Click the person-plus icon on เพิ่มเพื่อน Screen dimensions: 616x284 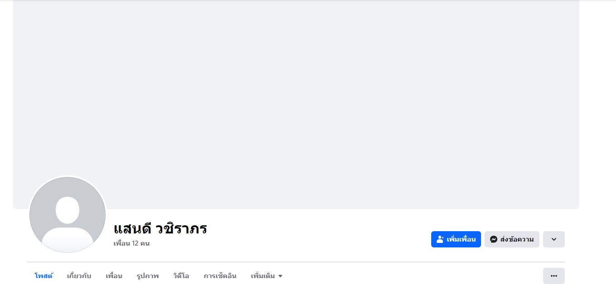click(x=440, y=239)
